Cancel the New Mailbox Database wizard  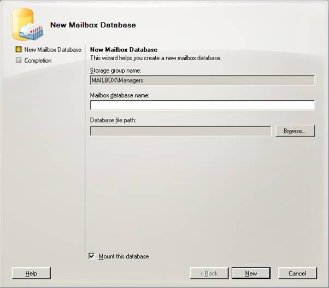(297, 273)
